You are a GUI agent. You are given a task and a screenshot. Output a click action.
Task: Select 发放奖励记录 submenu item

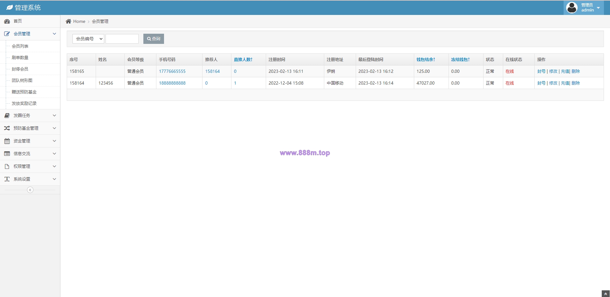24,103
